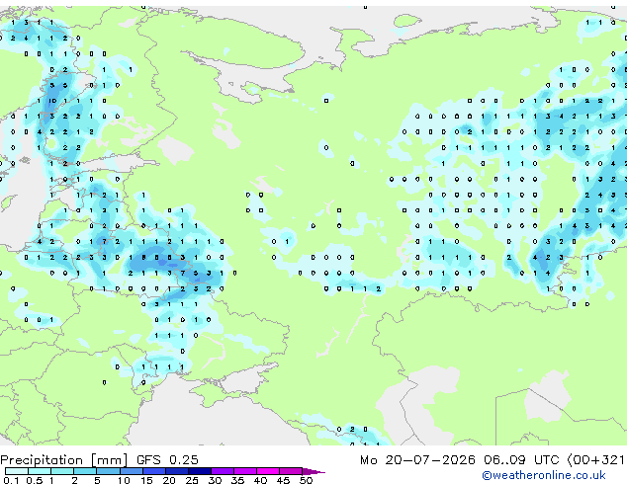The height and width of the screenshot is (484, 627).
Task: Click the '0.1' legend scale label
Action: click(x=11, y=480)
